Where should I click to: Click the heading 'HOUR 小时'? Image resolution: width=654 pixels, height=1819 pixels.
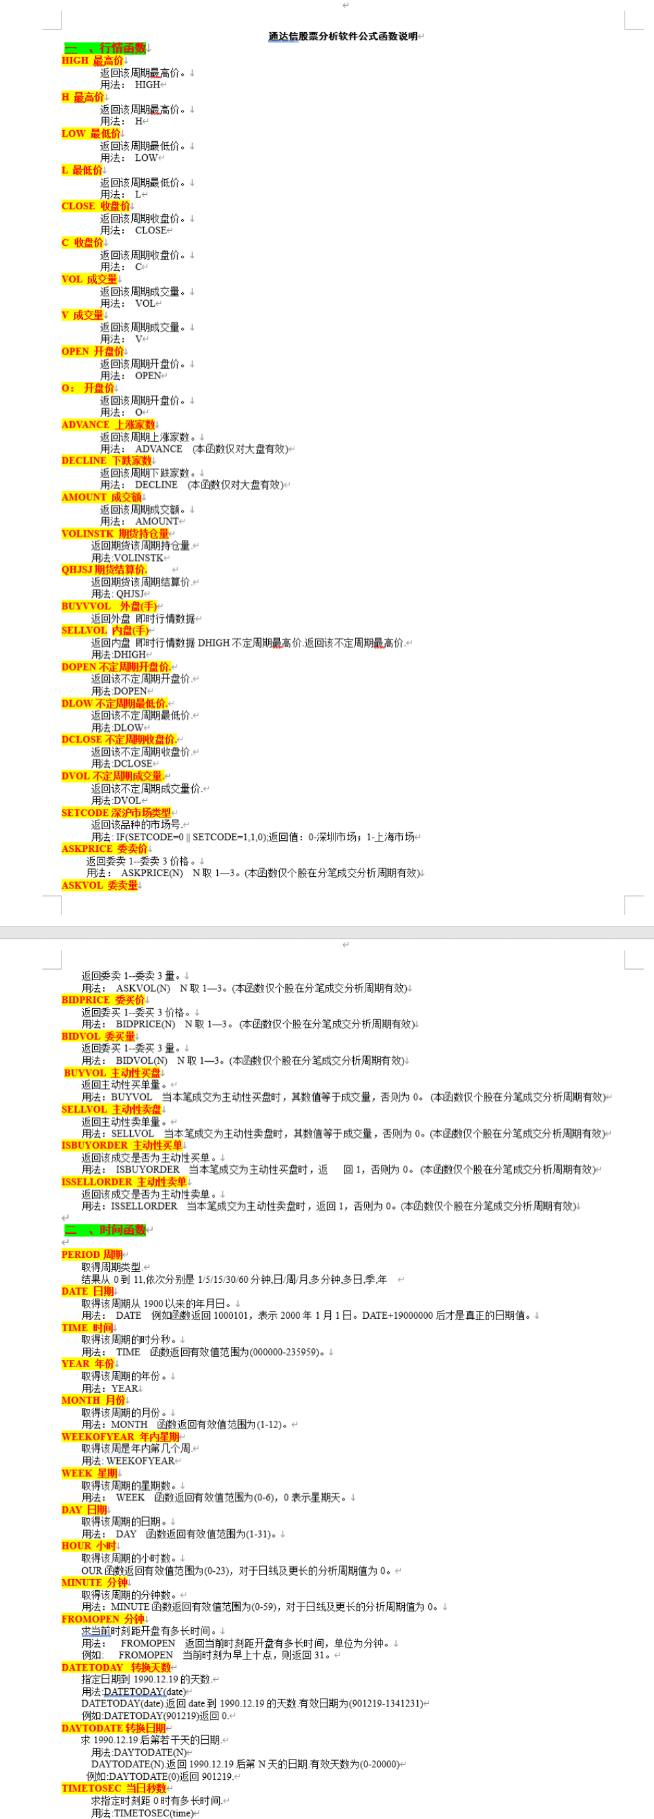89,1546
